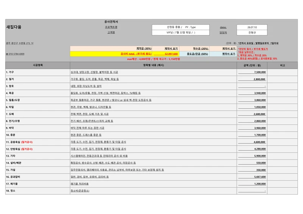Screen dimensions: 303x214
Task: Select the 18. 청소 row label
Action: (11, 191)
